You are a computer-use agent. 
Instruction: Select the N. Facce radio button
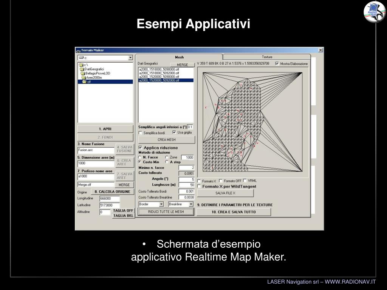tap(140, 157)
